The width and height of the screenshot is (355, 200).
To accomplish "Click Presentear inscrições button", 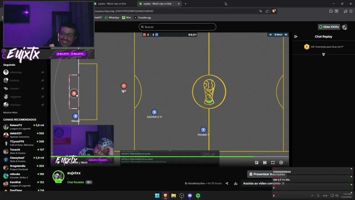I will 267,174.
